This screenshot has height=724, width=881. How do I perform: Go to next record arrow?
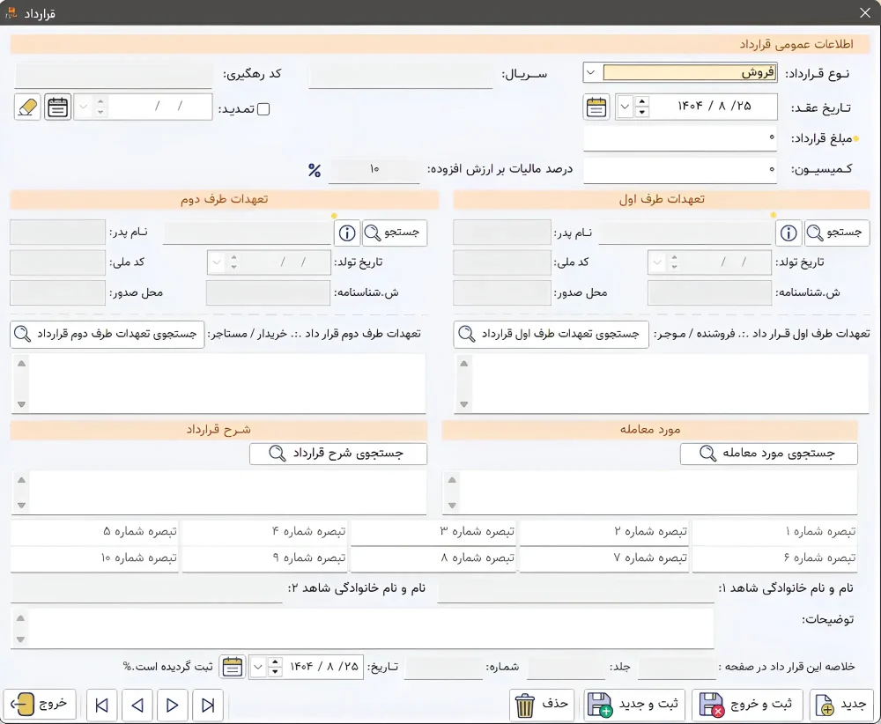click(x=173, y=705)
